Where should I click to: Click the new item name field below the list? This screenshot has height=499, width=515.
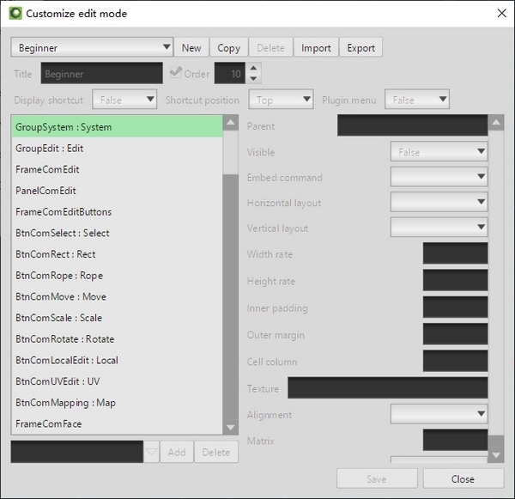(x=77, y=452)
